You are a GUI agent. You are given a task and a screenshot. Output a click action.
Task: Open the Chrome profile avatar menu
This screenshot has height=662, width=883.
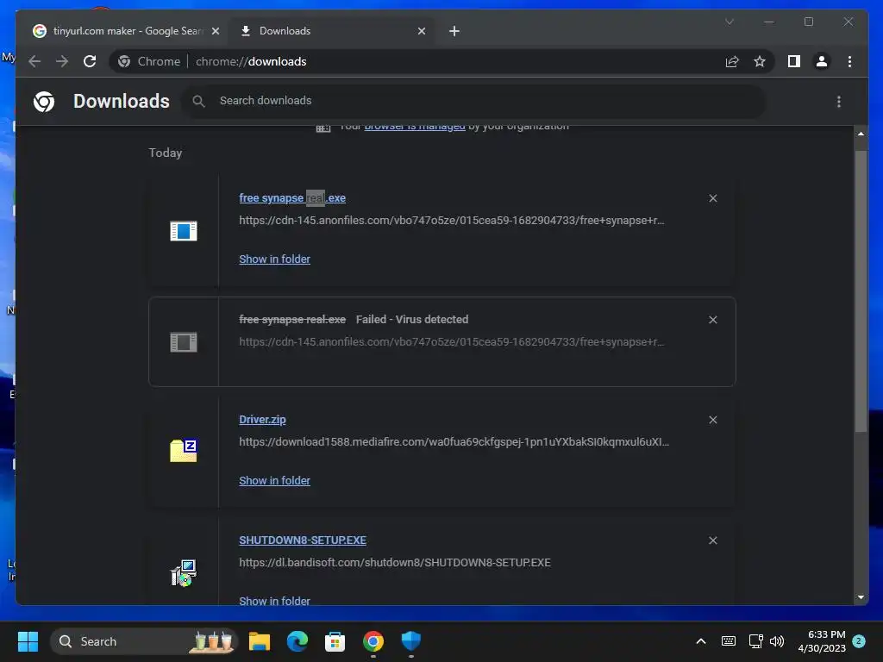pyautogui.click(x=822, y=61)
